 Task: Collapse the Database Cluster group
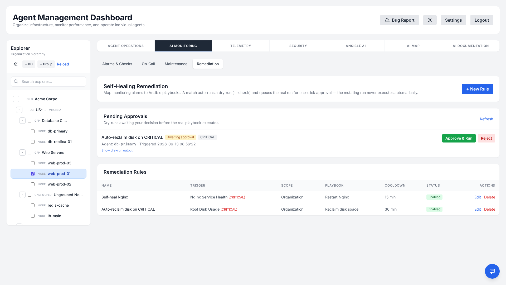click(22, 121)
